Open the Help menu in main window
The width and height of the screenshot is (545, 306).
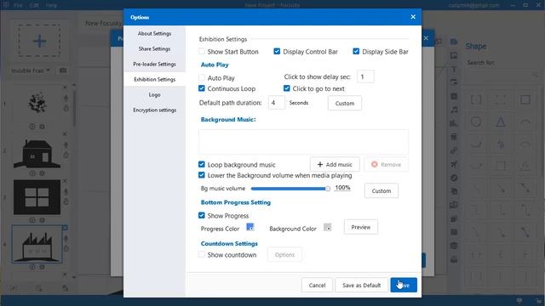(x=51, y=5)
